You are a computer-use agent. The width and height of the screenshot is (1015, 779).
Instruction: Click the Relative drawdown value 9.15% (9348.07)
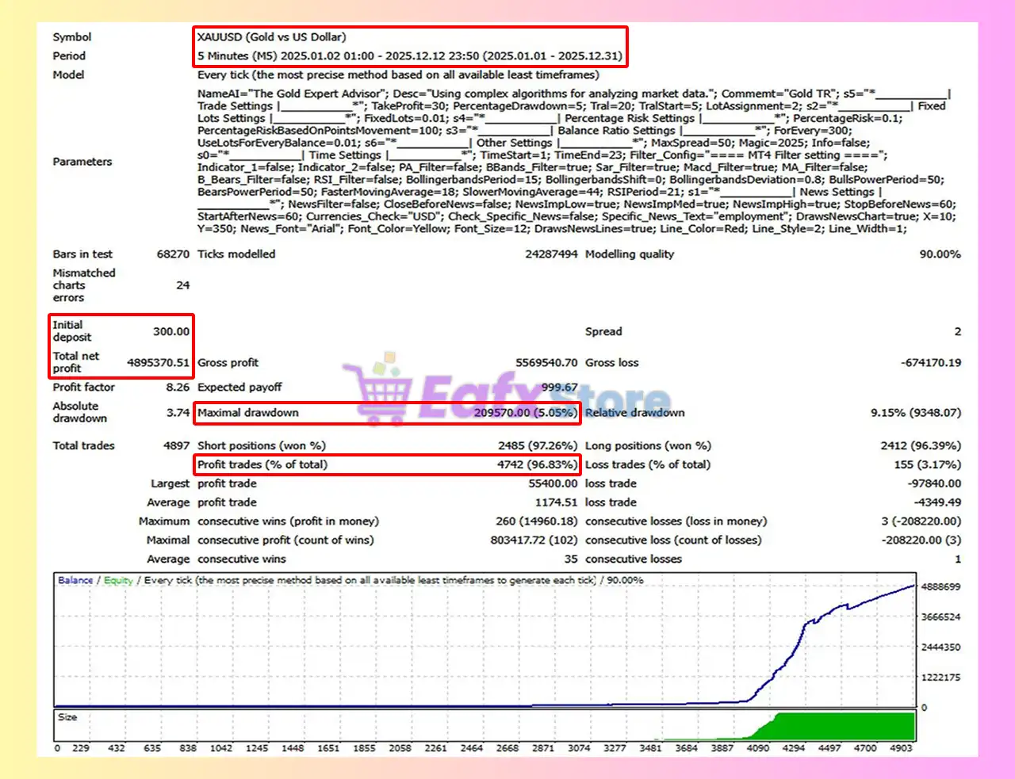point(915,413)
